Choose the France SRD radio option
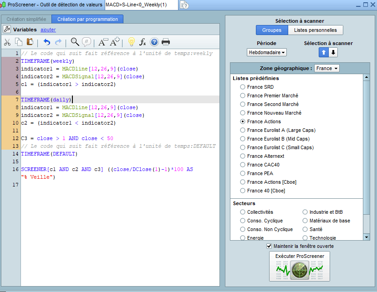The height and width of the screenshot is (292, 377). coord(243,87)
